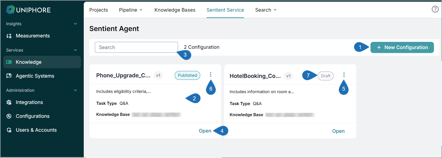Collapse the Insights section chevron
The height and width of the screenshot is (158, 442).
coord(75,24)
